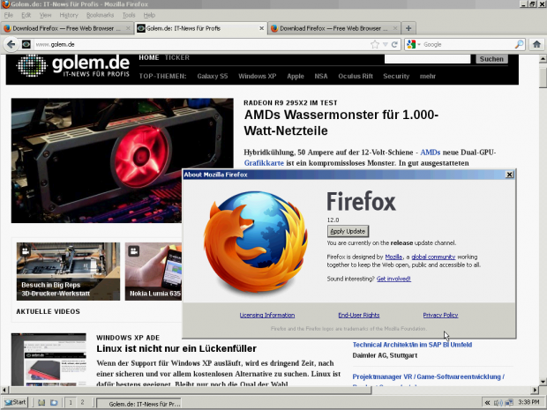
Task: Open the Windows XP Ade article thumbnail
Action: click(x=49, y=359)
